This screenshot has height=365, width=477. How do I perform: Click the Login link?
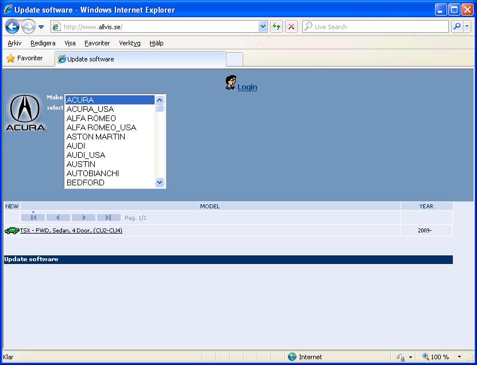coord(247,87)
